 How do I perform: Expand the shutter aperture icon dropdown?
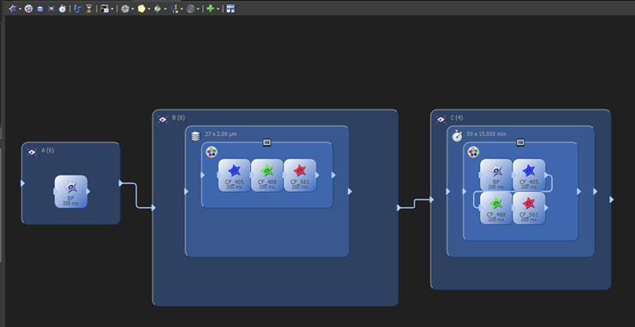[x=133, y=9]
